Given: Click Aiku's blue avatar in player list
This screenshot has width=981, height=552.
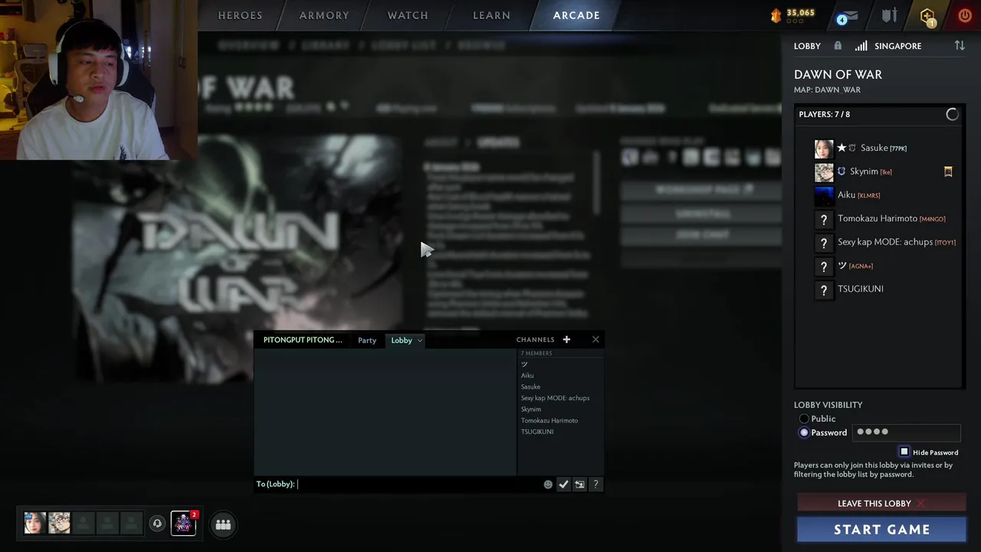Looking at the screenshot, I should coord(824,195).
